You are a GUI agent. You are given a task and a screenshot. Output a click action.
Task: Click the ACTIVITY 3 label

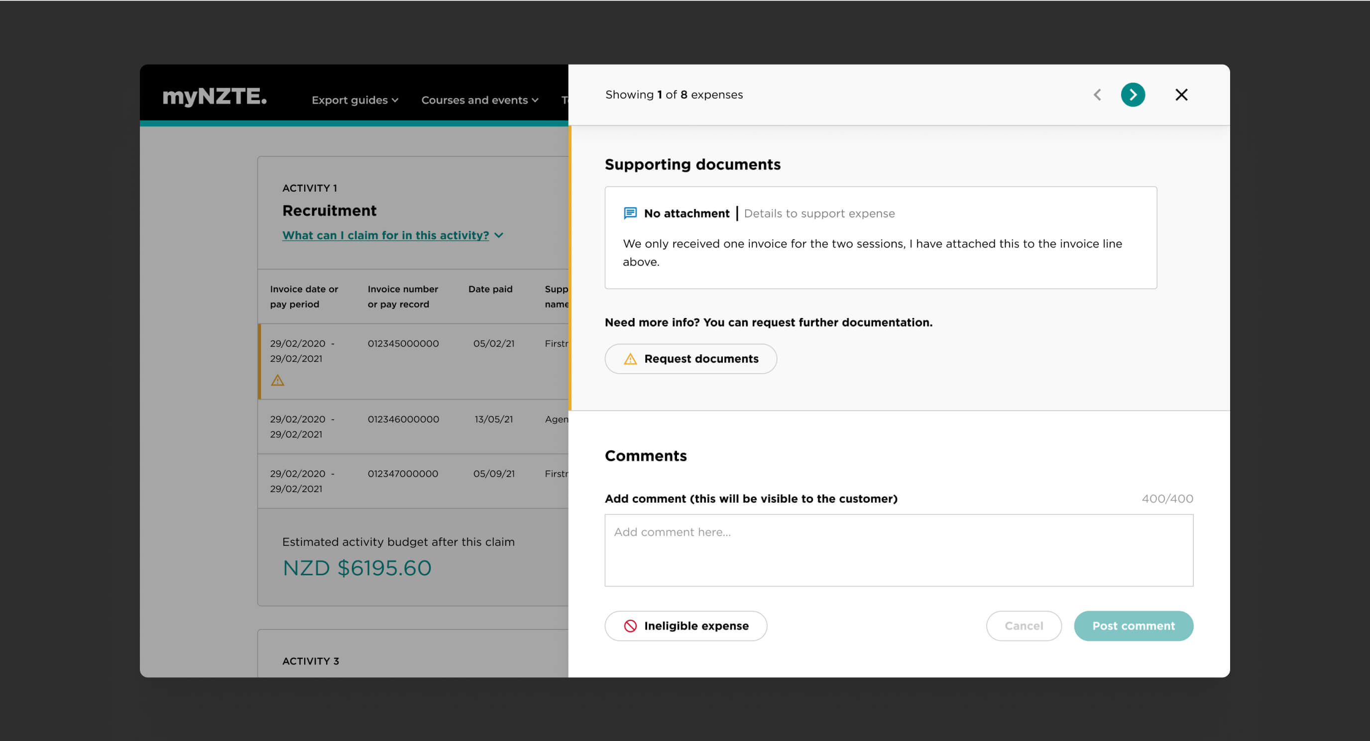(311, 661)
